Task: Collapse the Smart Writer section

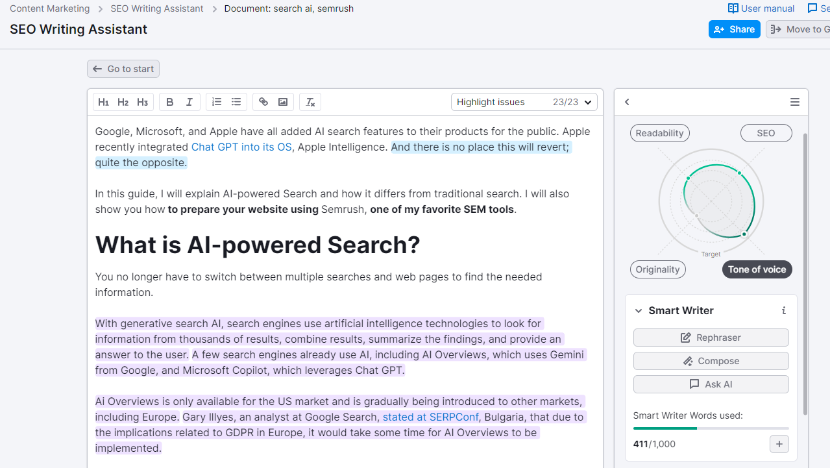Action: tap(639, 311)
